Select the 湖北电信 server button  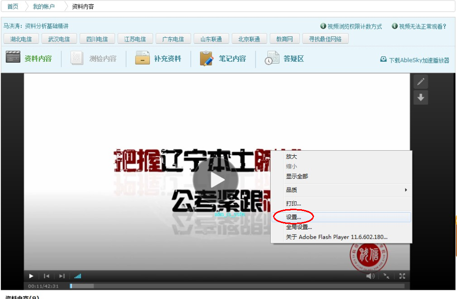[21, 39]
